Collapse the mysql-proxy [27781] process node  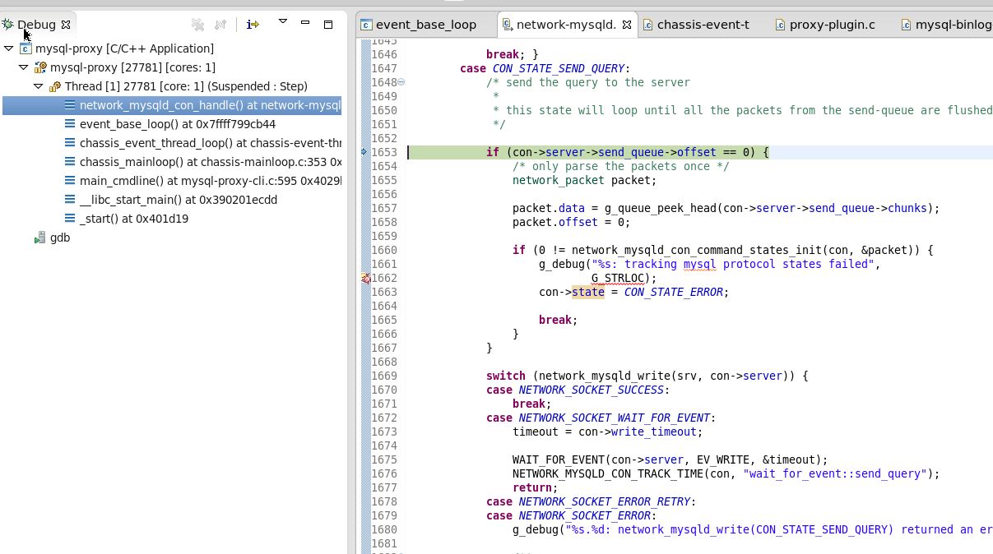(24, 67)
